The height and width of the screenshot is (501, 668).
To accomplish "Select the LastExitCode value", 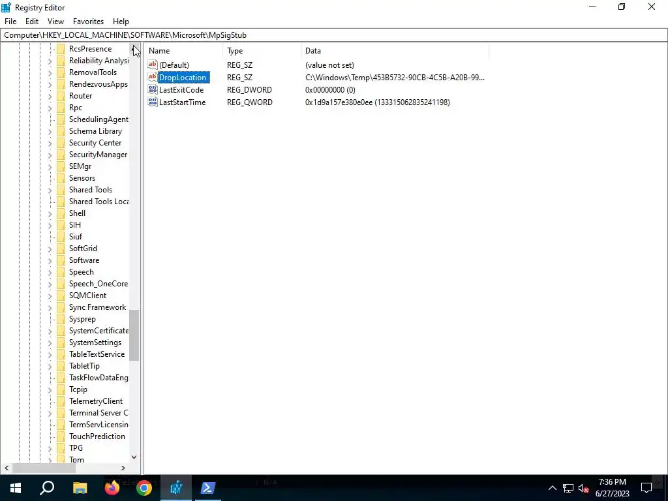I will 181,89.
